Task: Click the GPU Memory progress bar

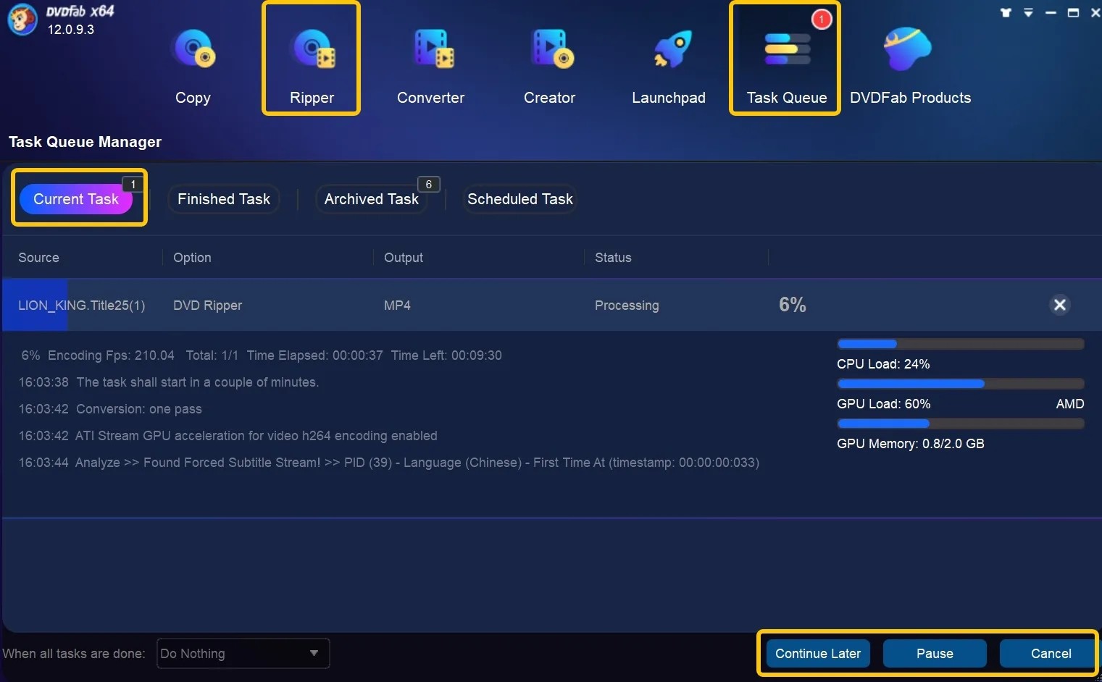Action: [961, 424]
